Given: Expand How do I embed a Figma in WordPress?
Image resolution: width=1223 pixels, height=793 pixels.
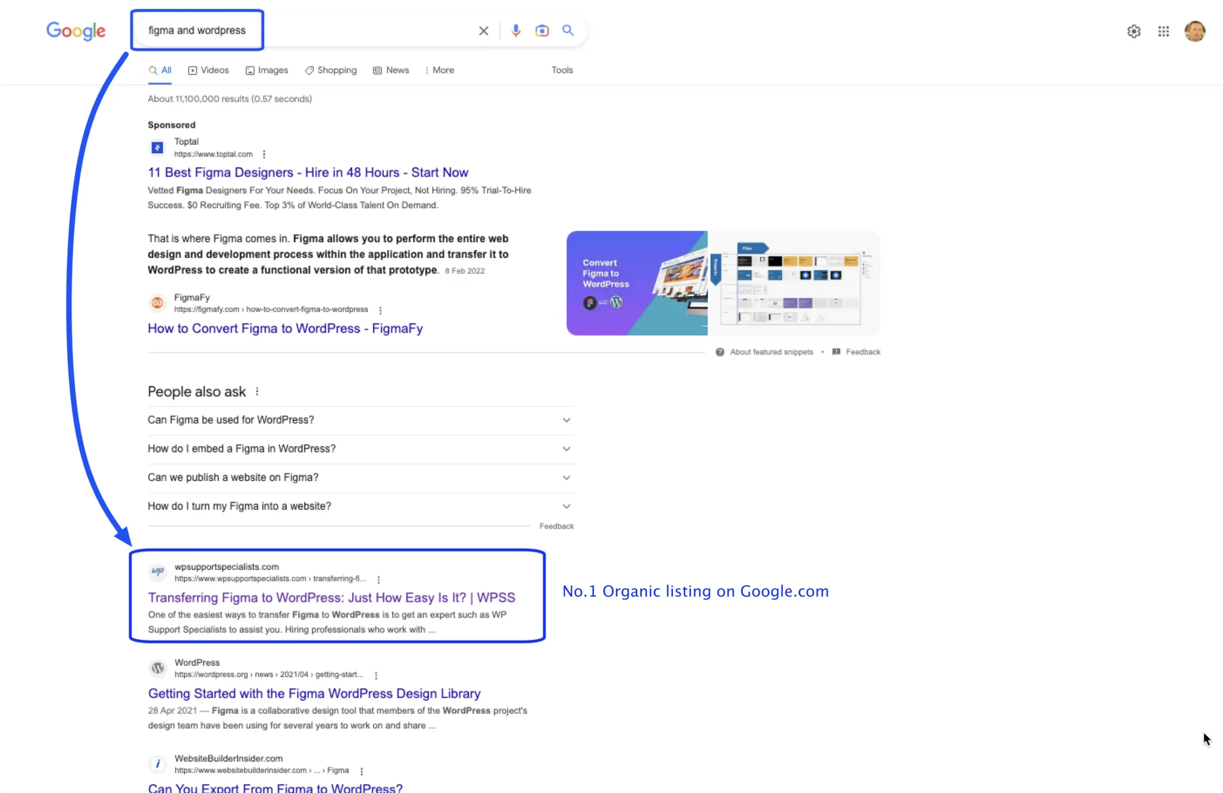Looking at the screenshot, I should [x=360, y=449].
